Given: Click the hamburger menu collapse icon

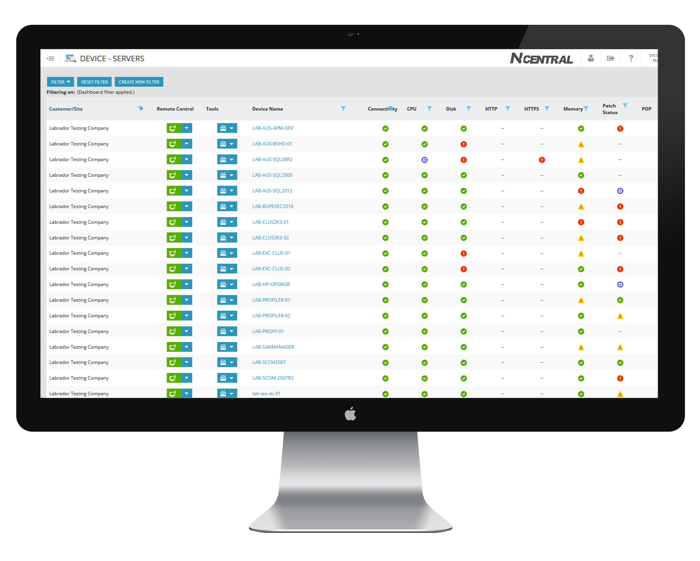Looking at the screenshot, I should coord(50,58).
